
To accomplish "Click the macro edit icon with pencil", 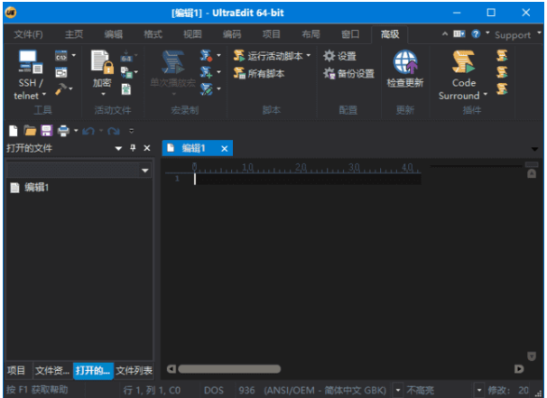I will click(206, 89).
